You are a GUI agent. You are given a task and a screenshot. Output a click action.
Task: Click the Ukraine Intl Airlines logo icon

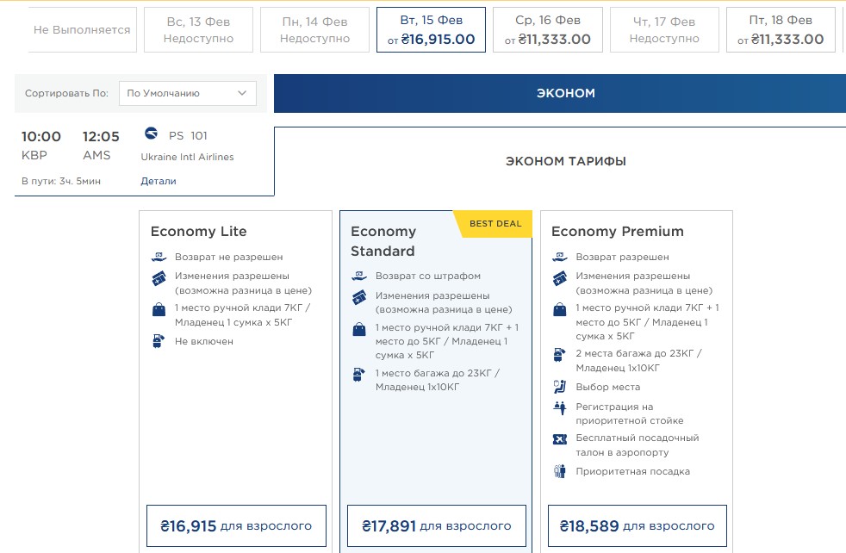[152, 134]
